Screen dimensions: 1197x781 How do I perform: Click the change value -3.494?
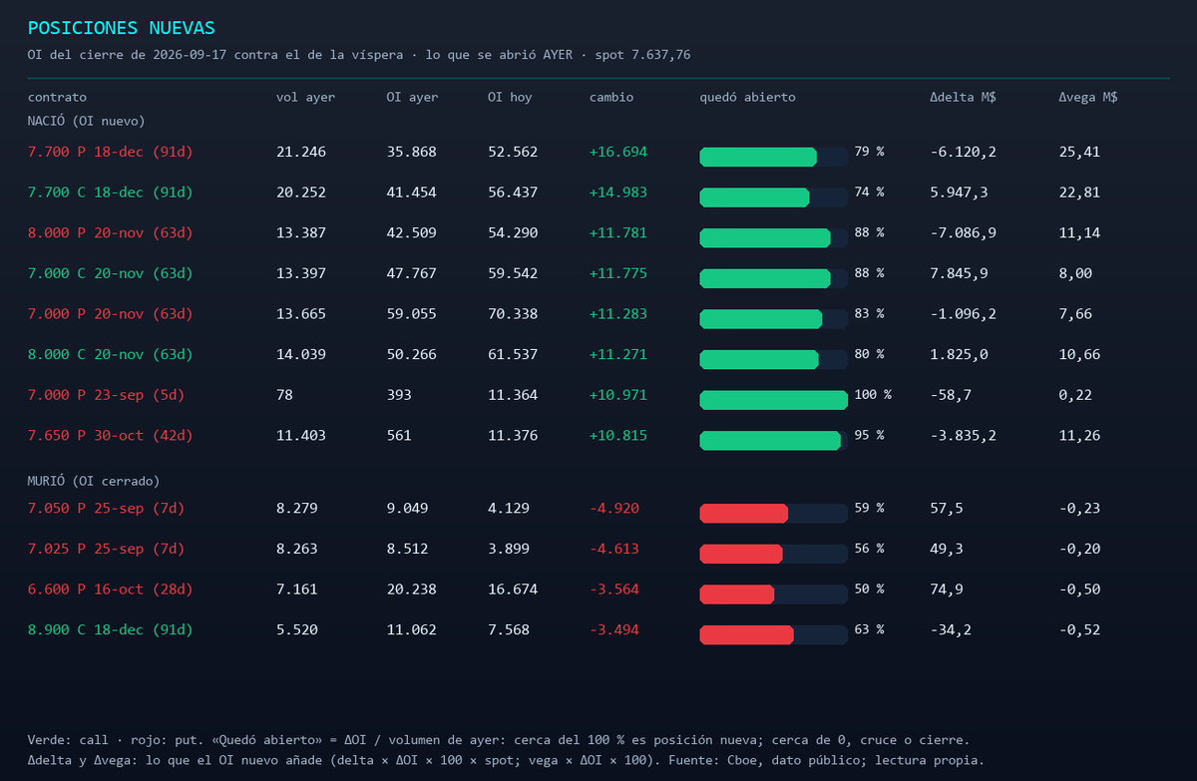[614, 630]
